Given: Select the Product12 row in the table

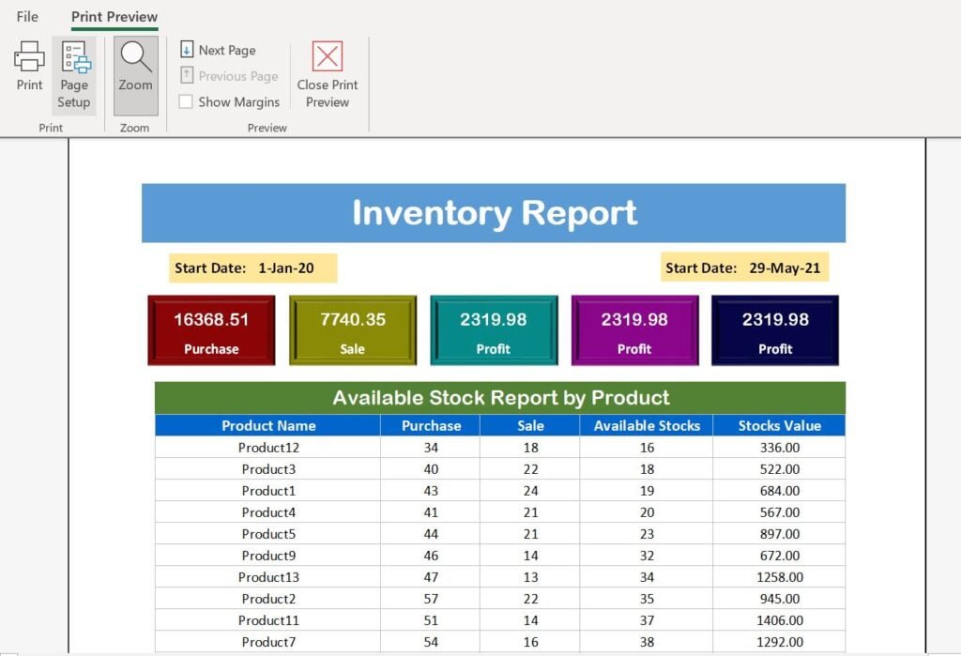Looking at the screenshot, I should coord(268,448).
